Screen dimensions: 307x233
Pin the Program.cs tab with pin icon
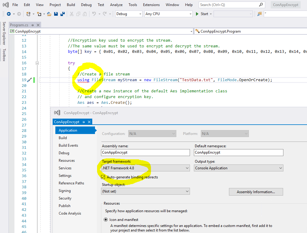tap(32, 25)
